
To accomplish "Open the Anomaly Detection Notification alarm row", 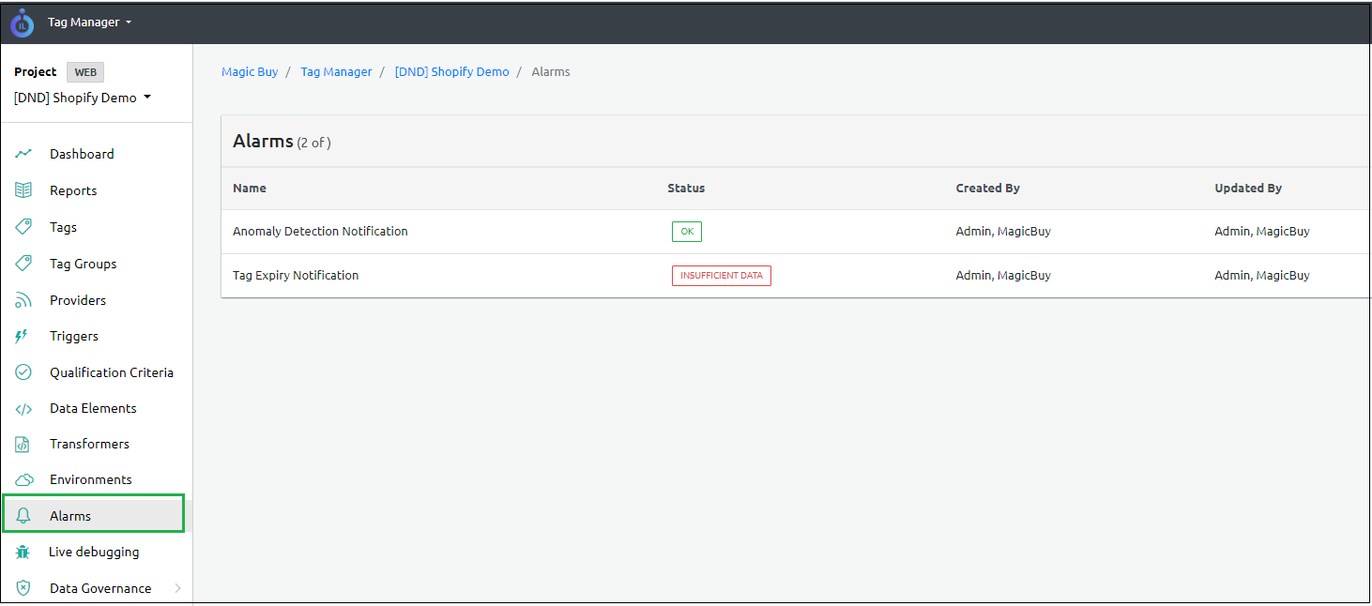I will 320,231.
